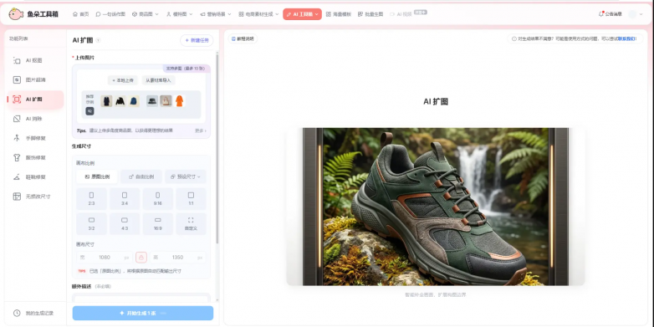654x327 pixels.
Task: Select blue jacket sample thumbnail
Action: [x=134, y=101]
